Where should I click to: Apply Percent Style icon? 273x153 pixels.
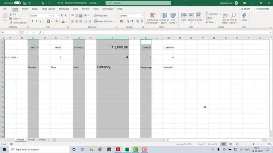coord(128,21)
